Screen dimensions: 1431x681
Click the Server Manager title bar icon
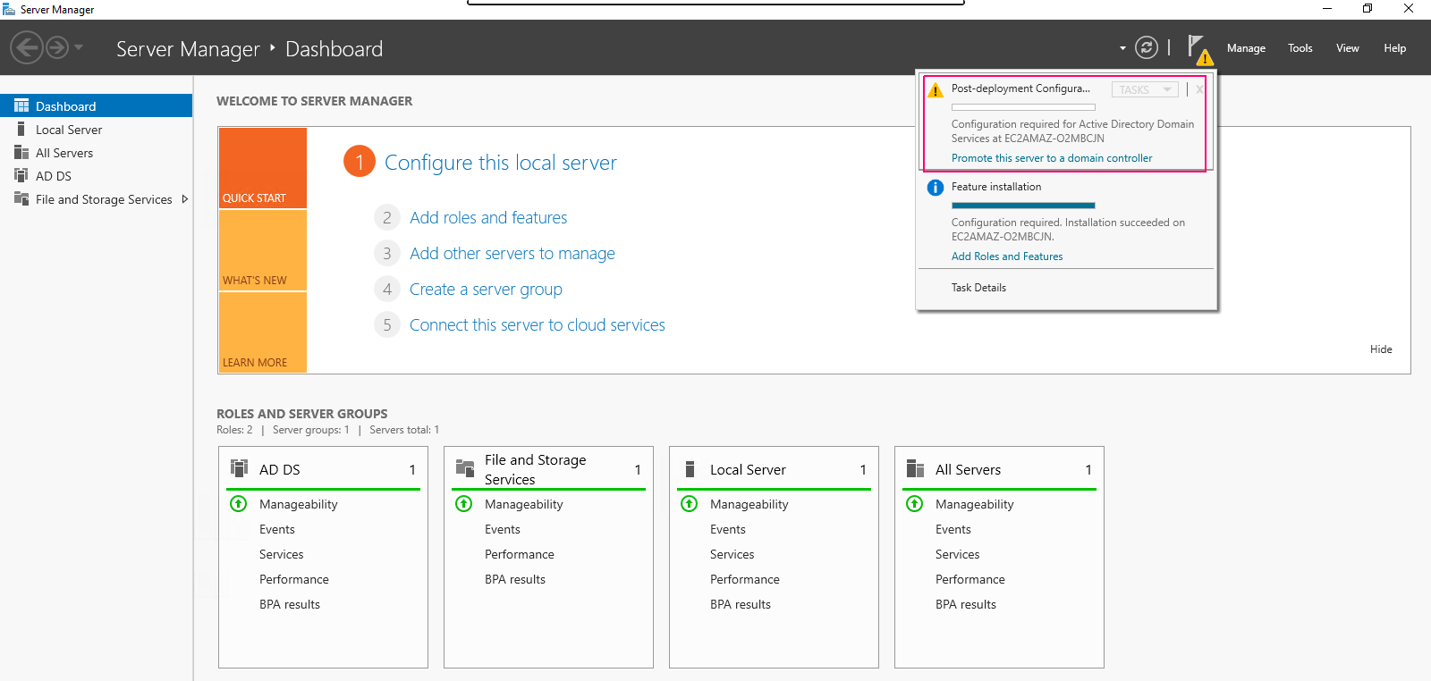[x=9, y=9]
